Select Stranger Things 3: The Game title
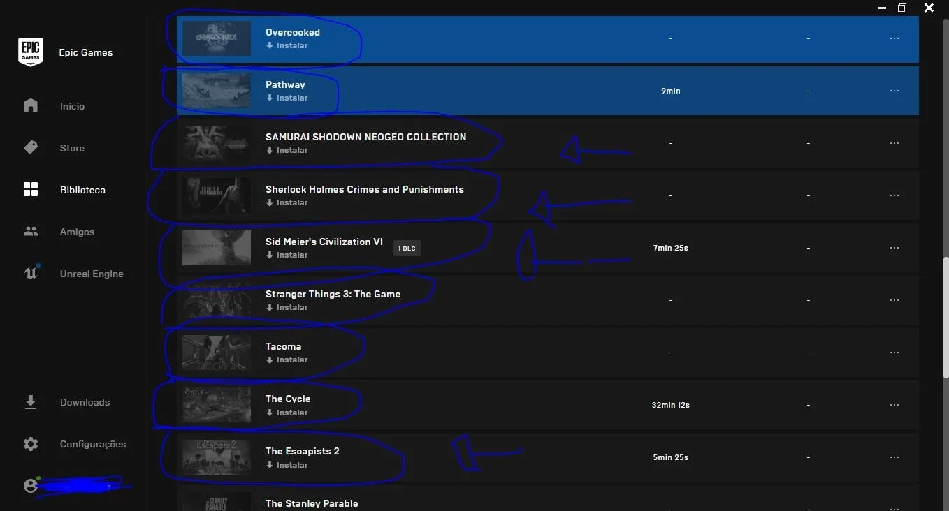Viewport: 949px width, 511px height. (x=333, y=294)
